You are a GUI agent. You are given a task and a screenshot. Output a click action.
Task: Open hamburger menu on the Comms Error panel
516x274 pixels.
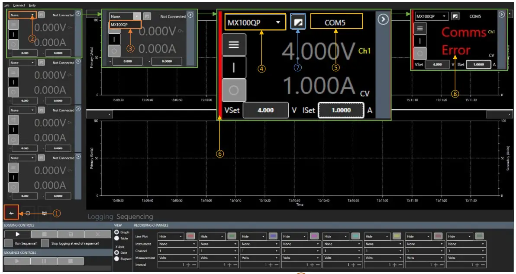420,29
